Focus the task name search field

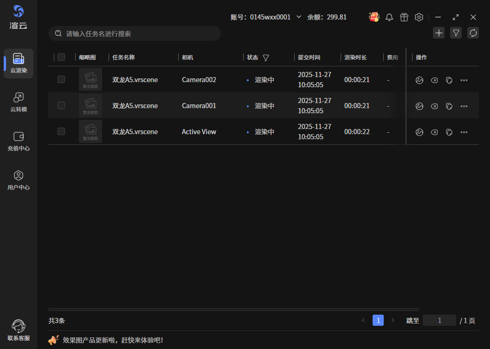[139, 34]
